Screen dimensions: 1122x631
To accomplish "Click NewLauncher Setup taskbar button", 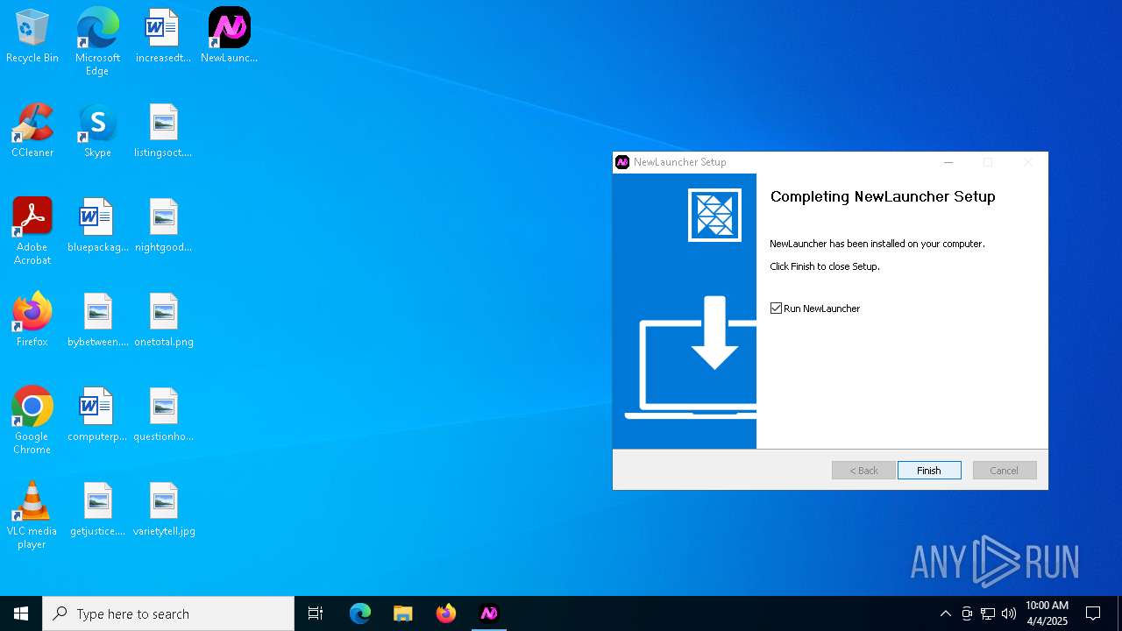I will (x=489, y=613).
